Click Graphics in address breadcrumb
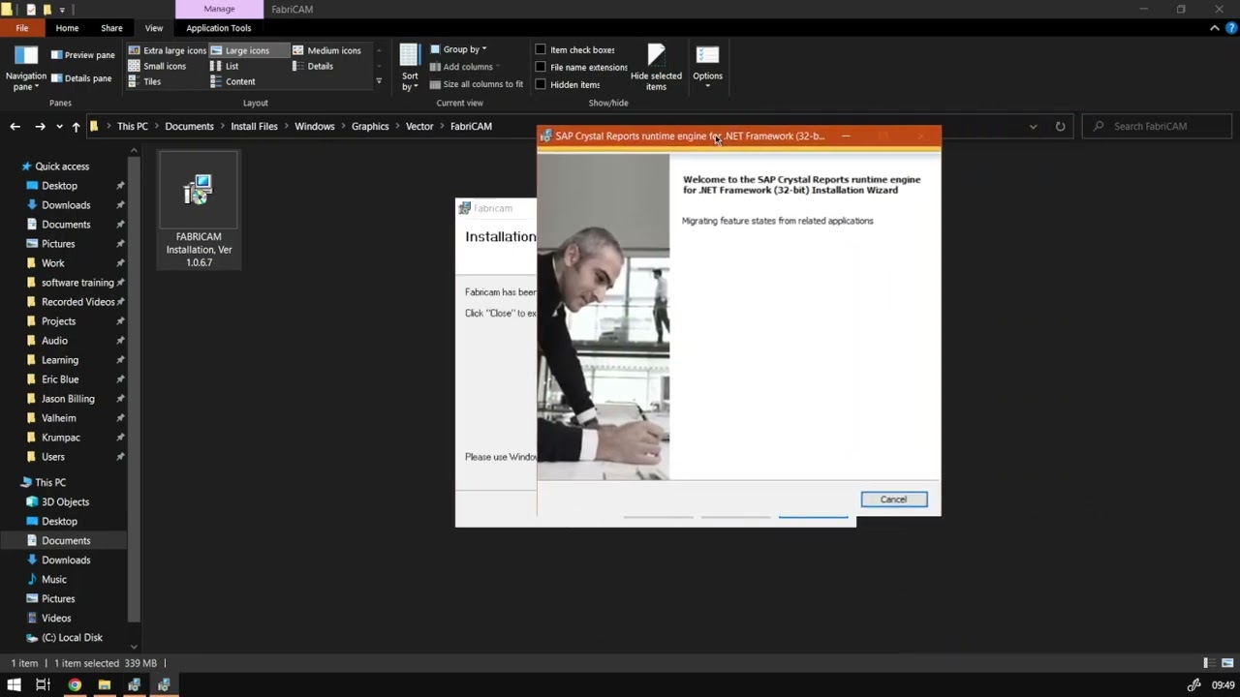Image resolution: width=1240 pixels, height=697 pixels. tap(370, 126)
